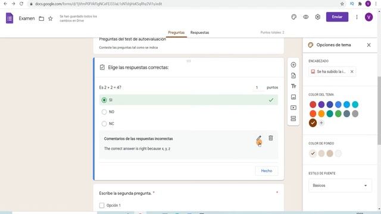
Task: Choose the gray theme color
Action: (x=355, y=114)
